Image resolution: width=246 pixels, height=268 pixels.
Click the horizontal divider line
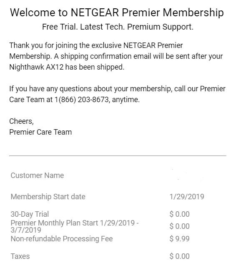[x=118, y=156]
